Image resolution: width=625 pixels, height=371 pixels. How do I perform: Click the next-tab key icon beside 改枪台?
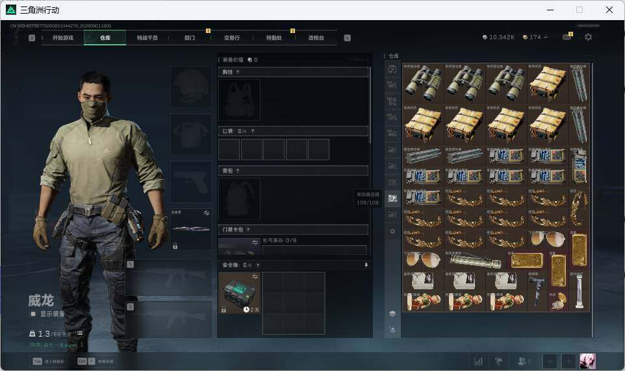pyautogui.click(x=347, y=38)
